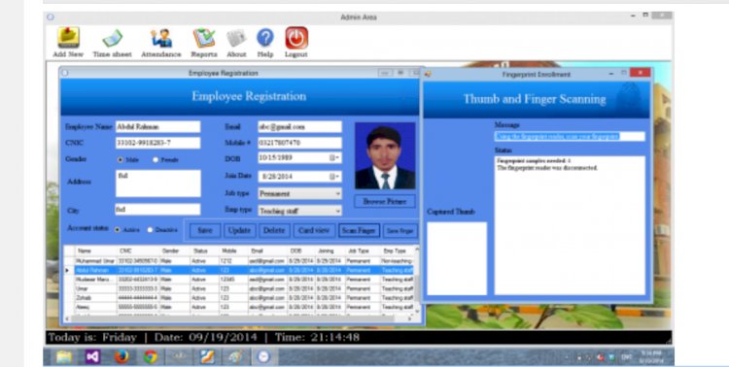Open the Reports toolbar icon
729x367 pixels.
point(204,42)
